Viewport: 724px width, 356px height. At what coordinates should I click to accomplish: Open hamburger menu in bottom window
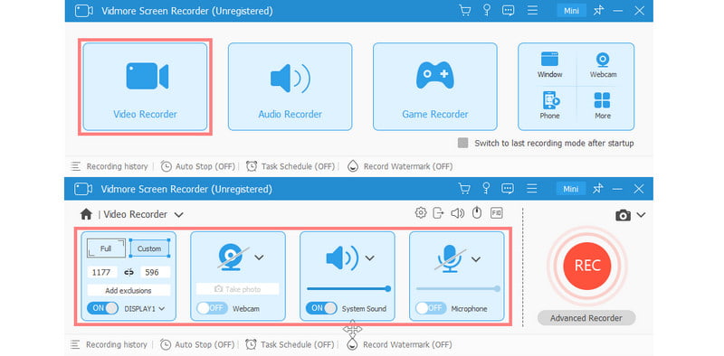tap(532, 188)
